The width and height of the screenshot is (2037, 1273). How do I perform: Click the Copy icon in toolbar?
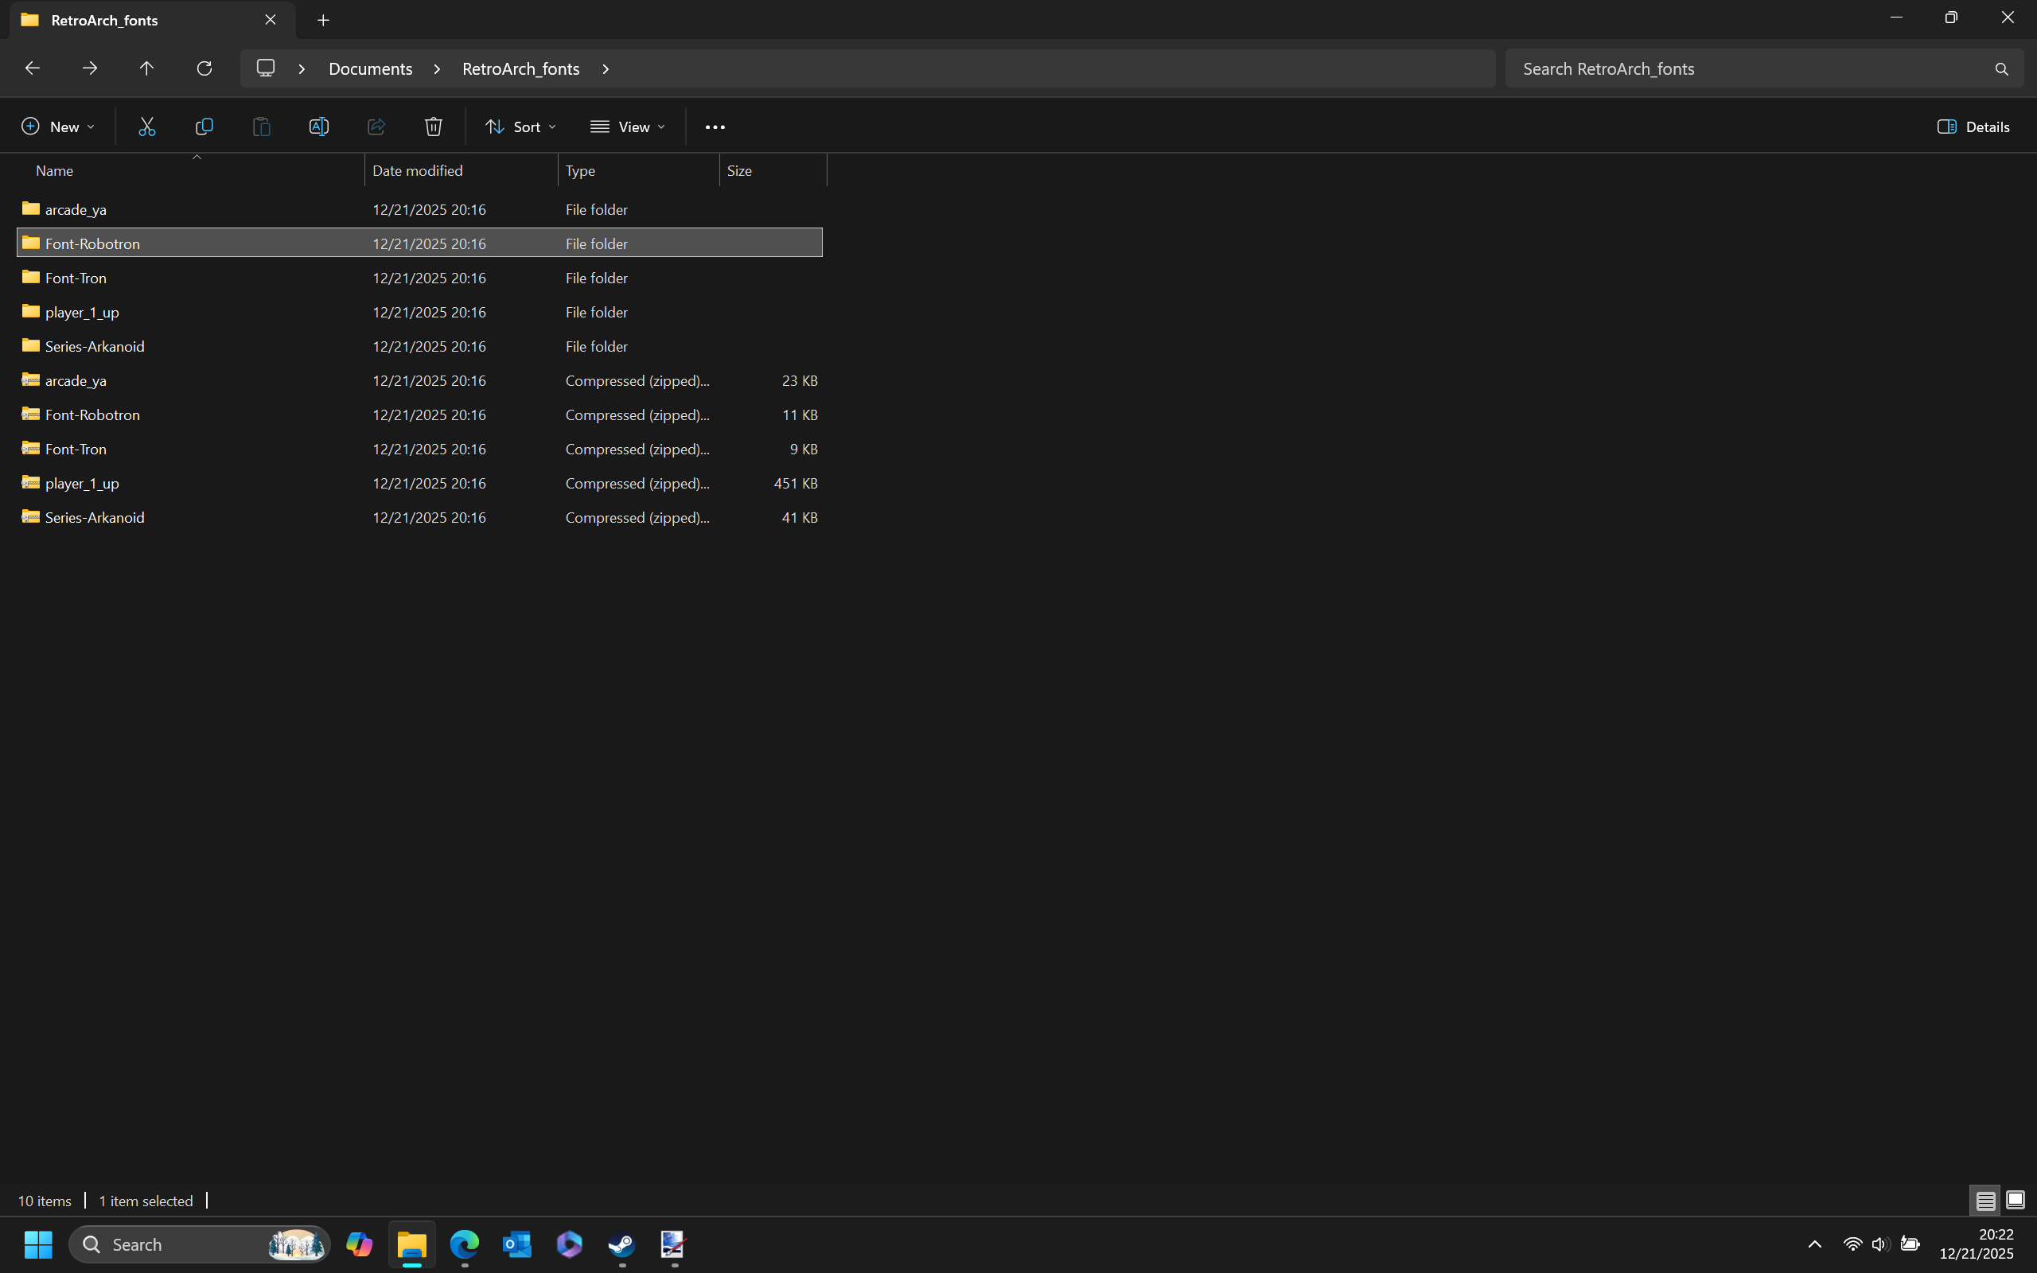coord(204,127)
